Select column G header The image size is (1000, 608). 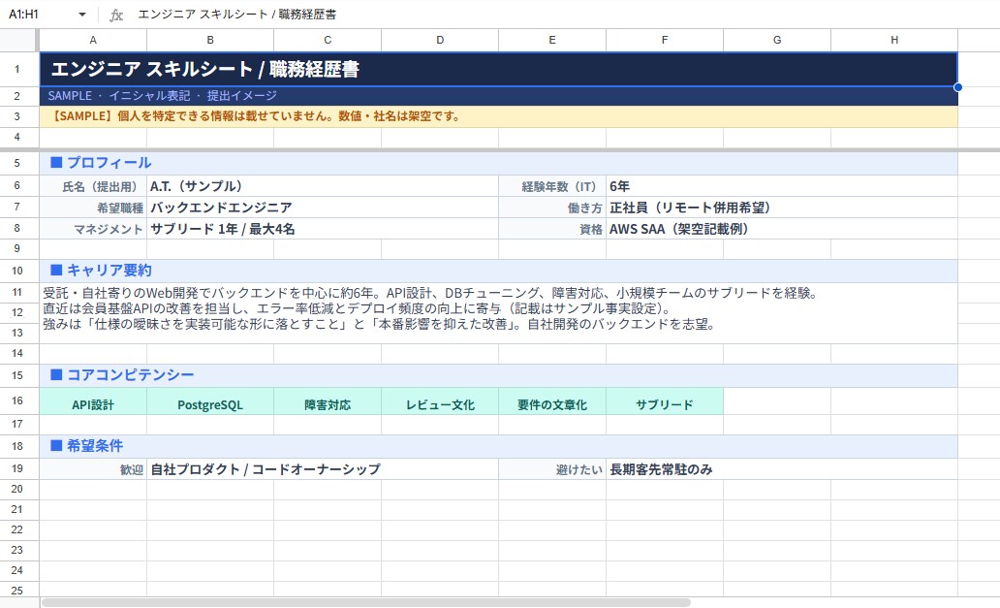[777, 40]
